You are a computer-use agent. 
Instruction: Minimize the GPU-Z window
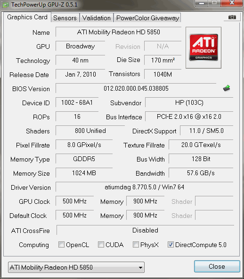201,3
